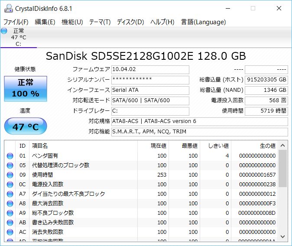
Task: Click the status orb for attribute 0C
Action: tap(10, 184)
